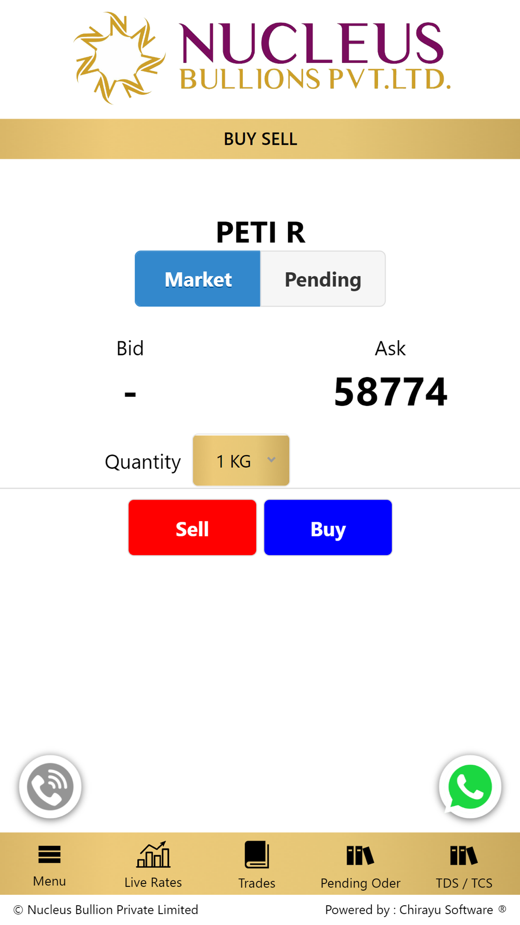Click the Chirayu Software credit link

446,909
